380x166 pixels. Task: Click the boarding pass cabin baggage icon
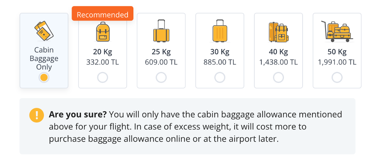[44, 31]
